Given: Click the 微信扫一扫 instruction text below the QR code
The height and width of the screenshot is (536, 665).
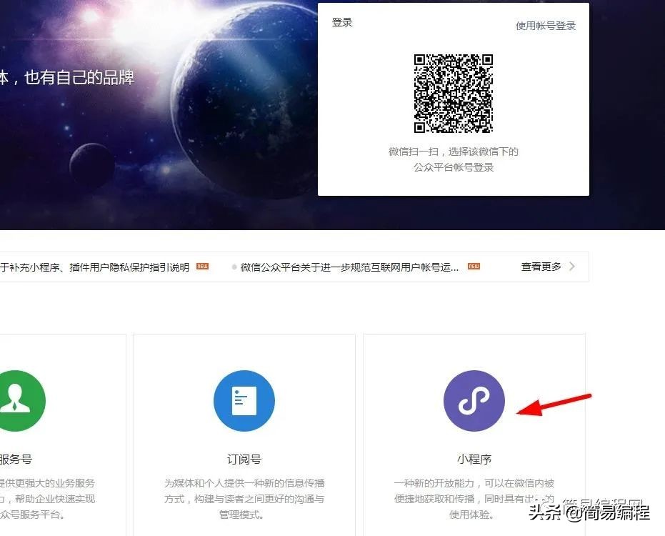Looking at the screenshot, I should (453, 152).
